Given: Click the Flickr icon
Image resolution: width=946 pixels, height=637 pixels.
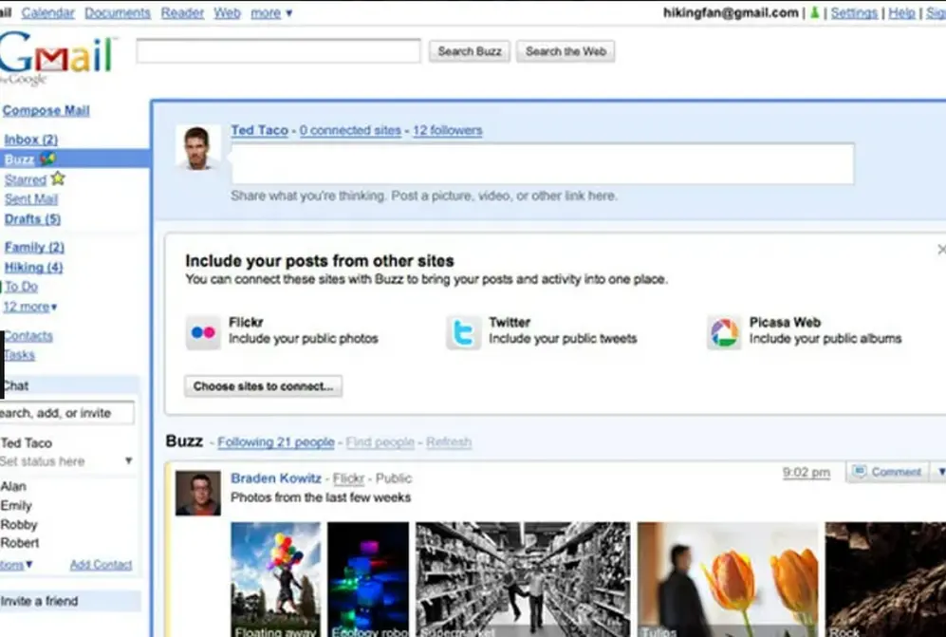Looking at the screenshot, I should click(203, 332).
